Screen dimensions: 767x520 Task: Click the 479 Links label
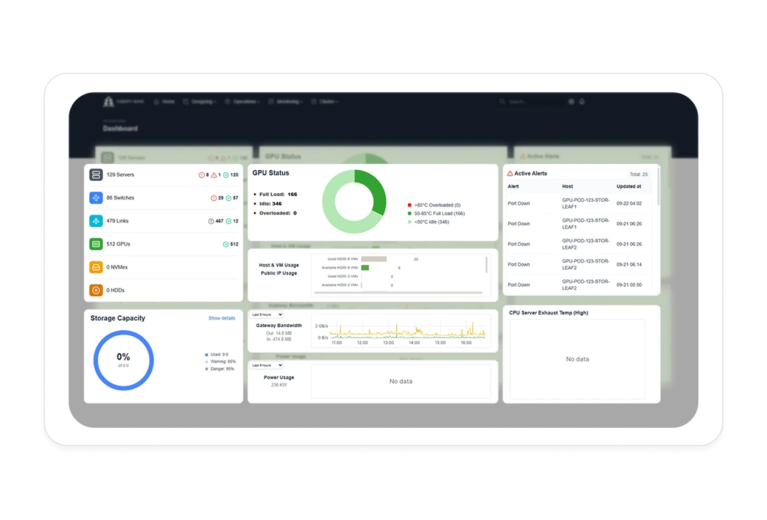pos(118,221)
